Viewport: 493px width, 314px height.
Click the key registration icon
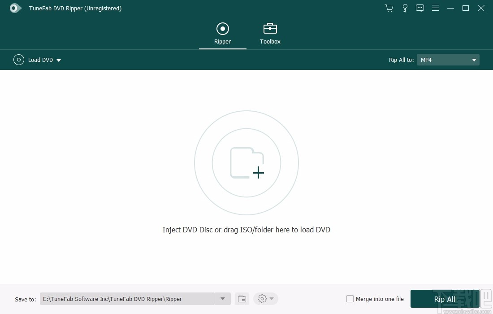pos(405,8)
